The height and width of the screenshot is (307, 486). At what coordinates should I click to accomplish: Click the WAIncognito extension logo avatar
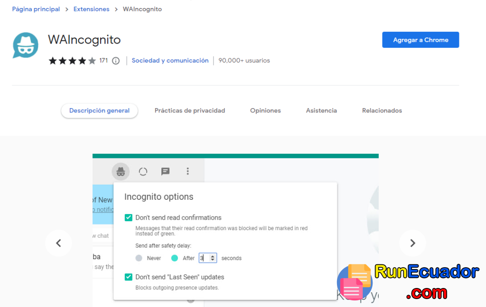click(25, 46)
